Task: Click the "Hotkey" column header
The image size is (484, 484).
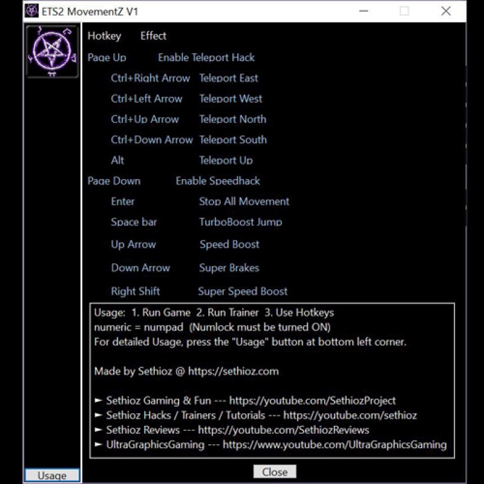Action: (x=104, y=36)
